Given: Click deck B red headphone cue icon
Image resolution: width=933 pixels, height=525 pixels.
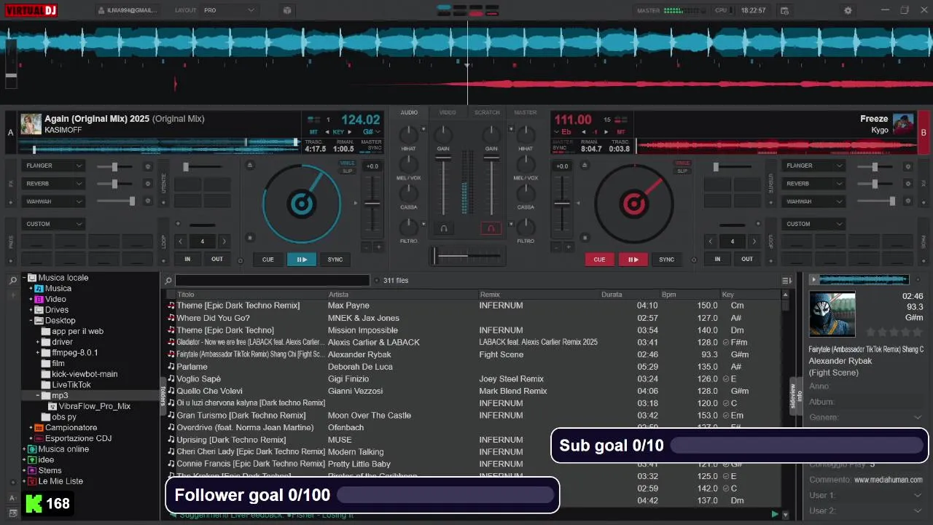Looking at the screenshot, I should click(491, 228).
